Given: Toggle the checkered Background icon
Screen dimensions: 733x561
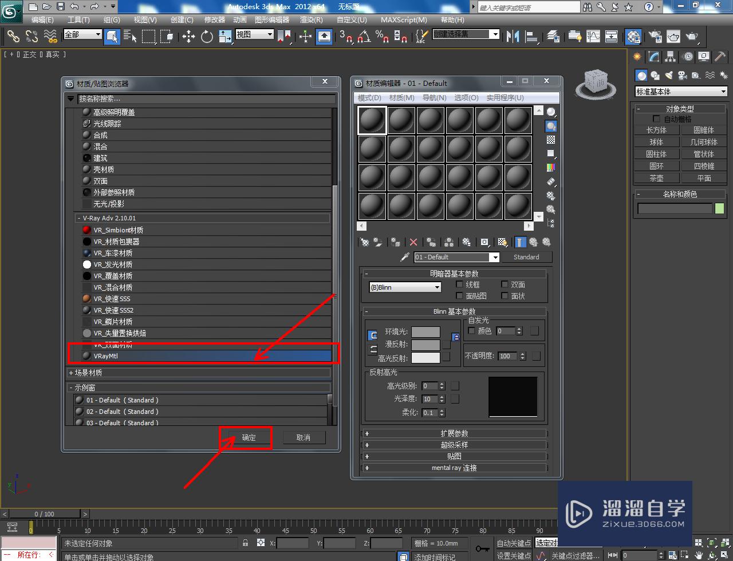Looking at the screenshot, I should tap(551, 140).
